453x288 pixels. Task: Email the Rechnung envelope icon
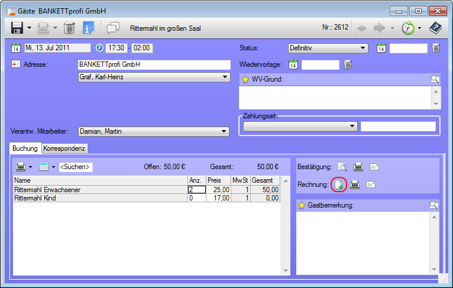coord(371,185)
